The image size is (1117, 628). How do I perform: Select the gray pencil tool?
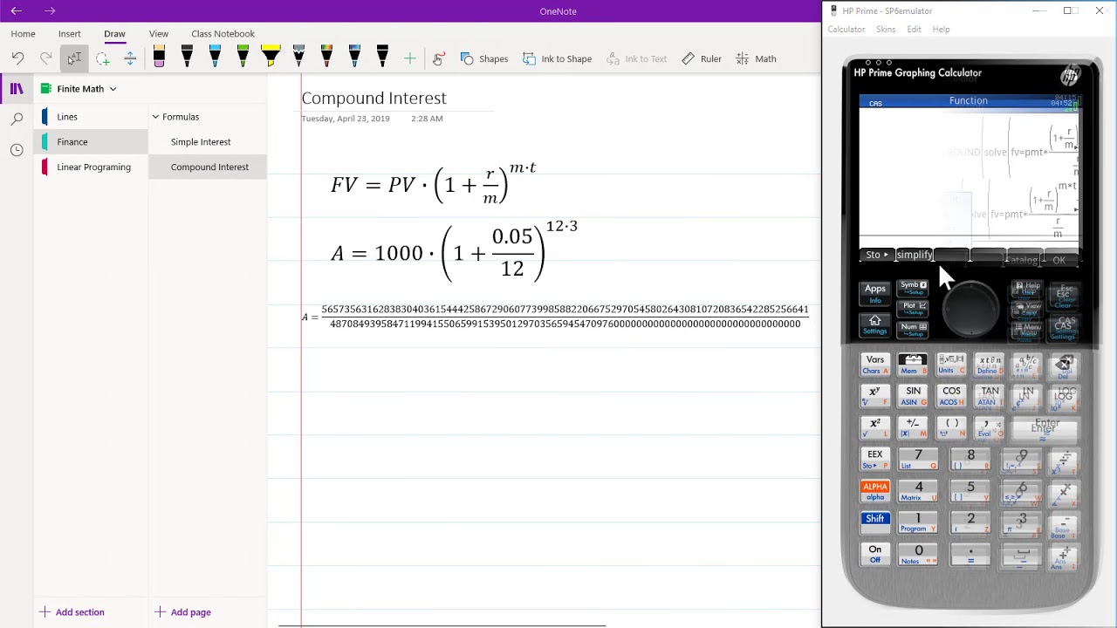[298, 58]
